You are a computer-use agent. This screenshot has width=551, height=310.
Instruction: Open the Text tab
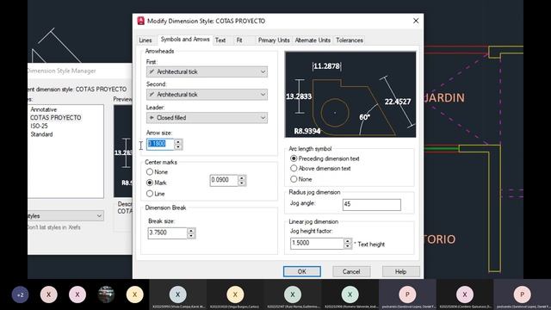220,40
